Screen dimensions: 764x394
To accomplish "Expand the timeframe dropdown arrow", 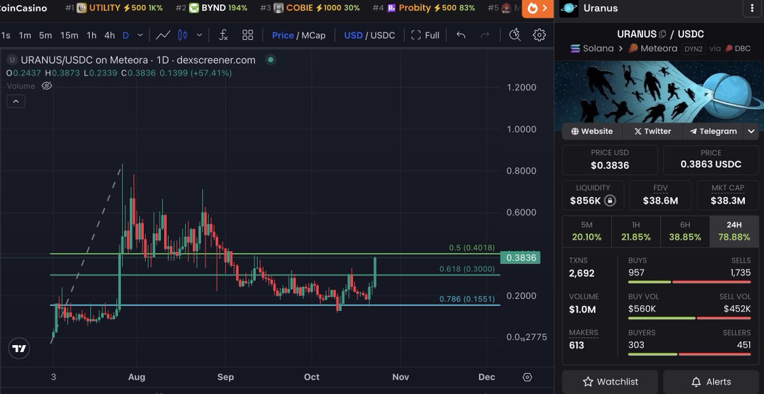I will (140, 35).
